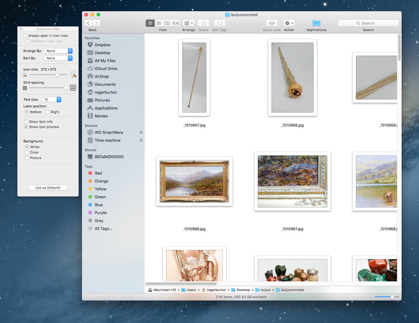Open the Sort By dropdown
Viewport: 419px width, 323px height.
[x=58, y=58]
